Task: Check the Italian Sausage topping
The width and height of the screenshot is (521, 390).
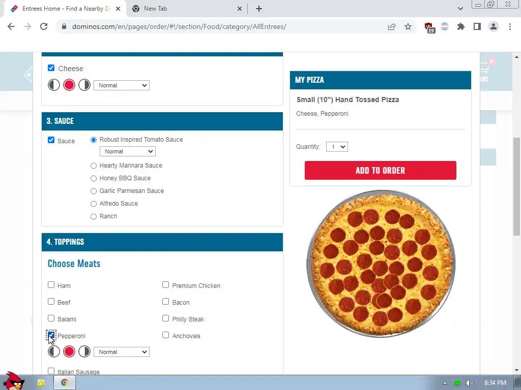Action: click(51, 371)
